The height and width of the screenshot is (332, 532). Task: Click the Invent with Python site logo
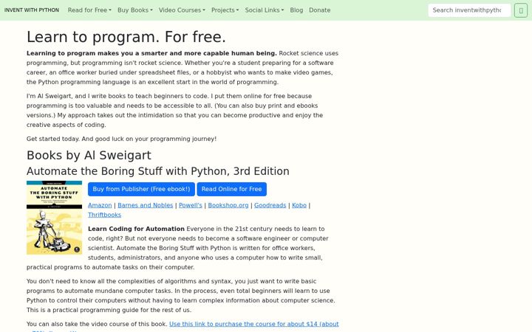[32, 10]
